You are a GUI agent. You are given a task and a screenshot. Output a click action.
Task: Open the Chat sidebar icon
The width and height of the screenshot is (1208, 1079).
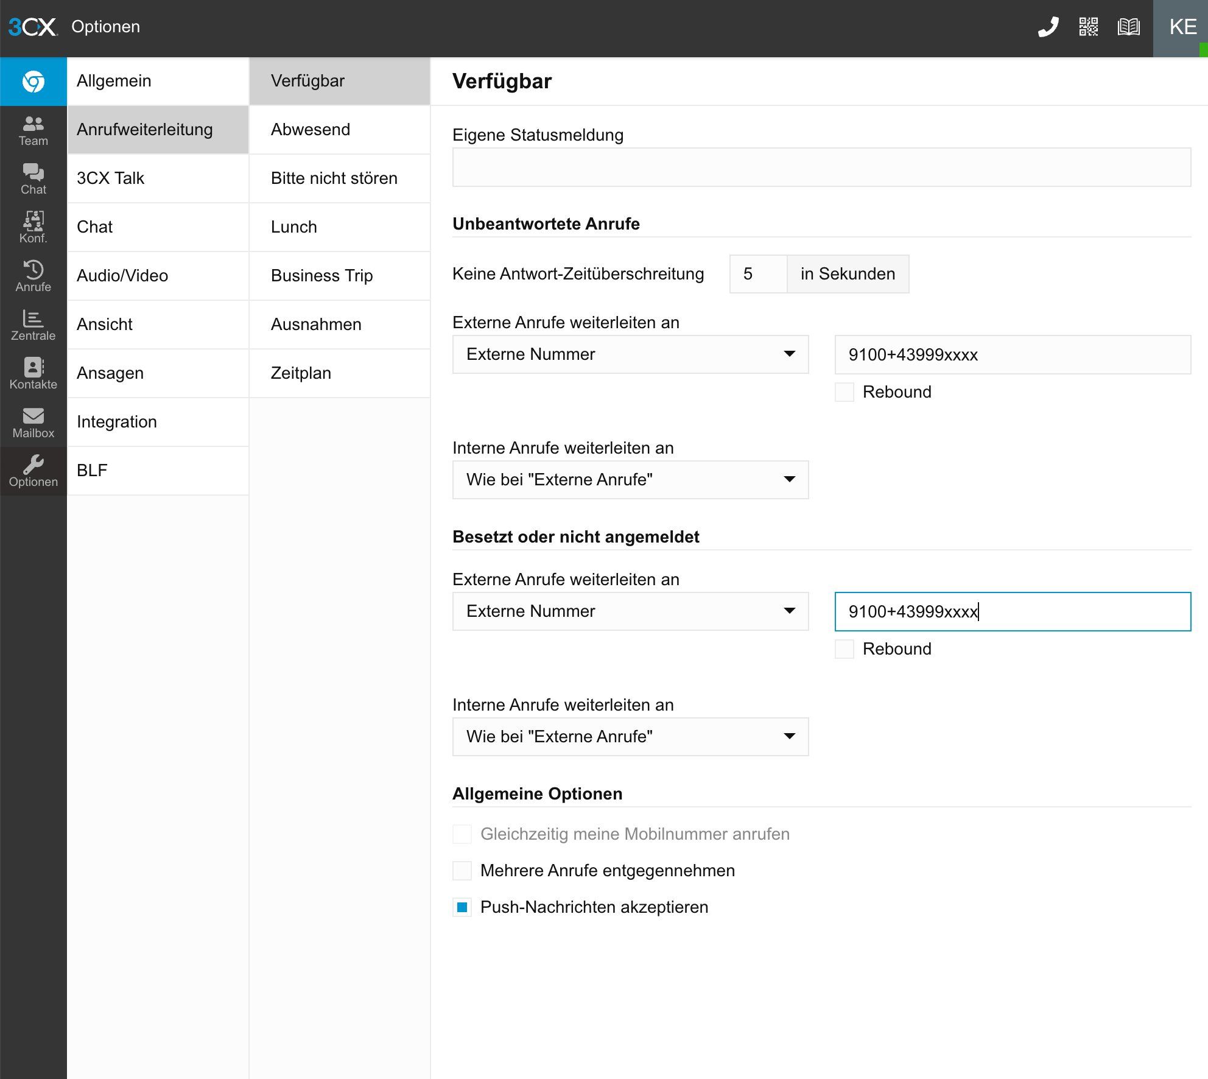[33, 179]
